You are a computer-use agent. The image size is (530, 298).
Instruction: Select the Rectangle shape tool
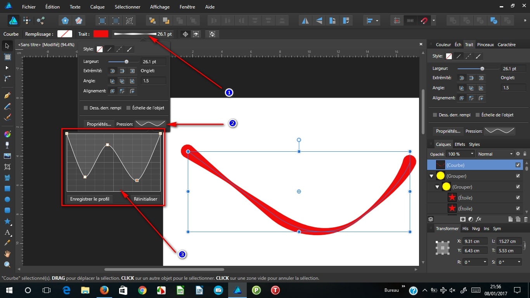(x=7, y=189)
